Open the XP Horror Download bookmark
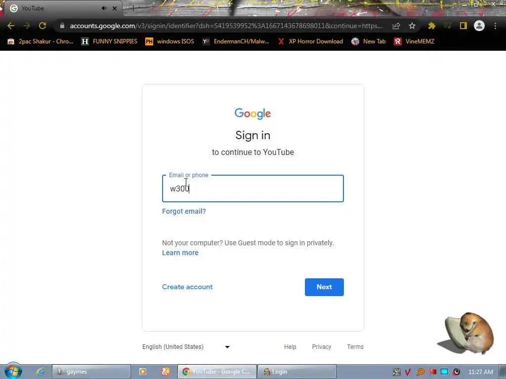The height and width of the screenshot is (379, 506). (310, 41)
